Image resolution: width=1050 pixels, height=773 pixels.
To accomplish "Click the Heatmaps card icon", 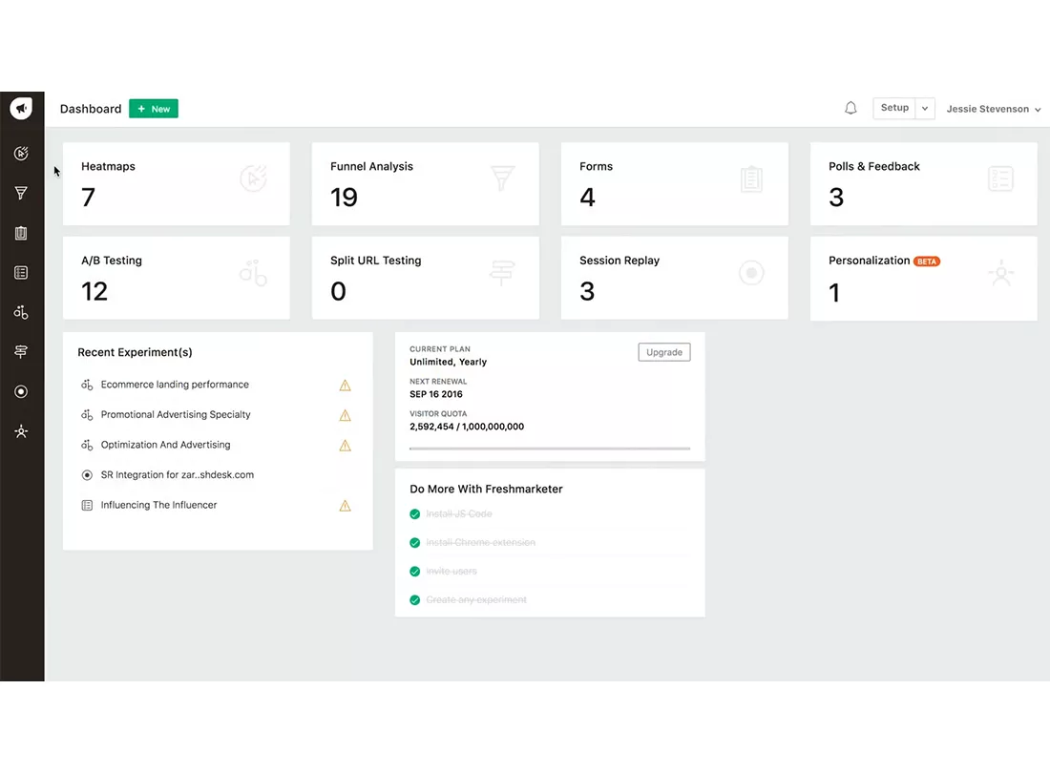I will tap(253, 178).
